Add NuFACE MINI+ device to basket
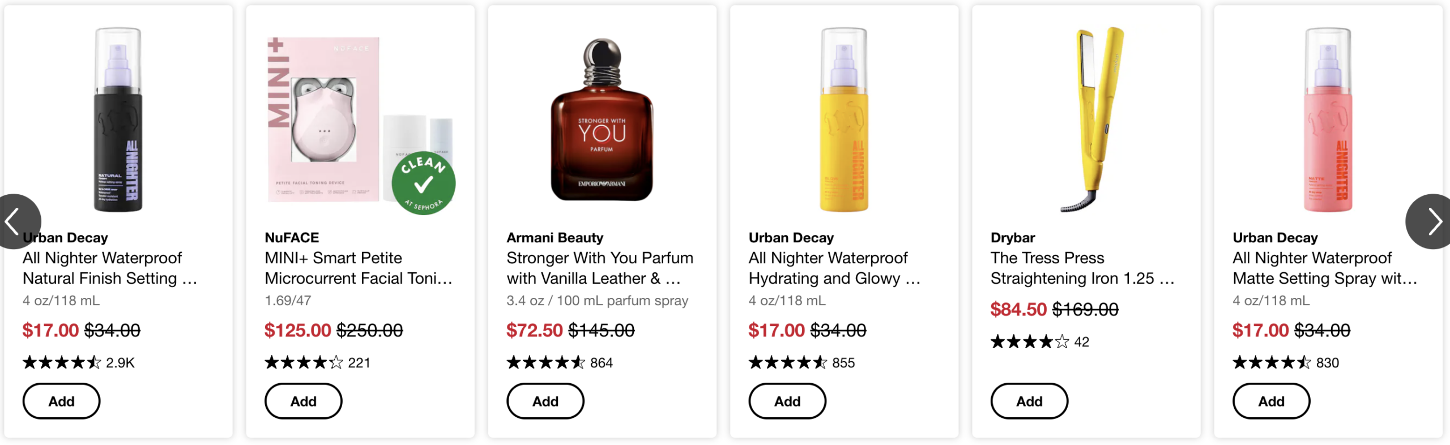The image size is (1450, 445). [303, 401]
